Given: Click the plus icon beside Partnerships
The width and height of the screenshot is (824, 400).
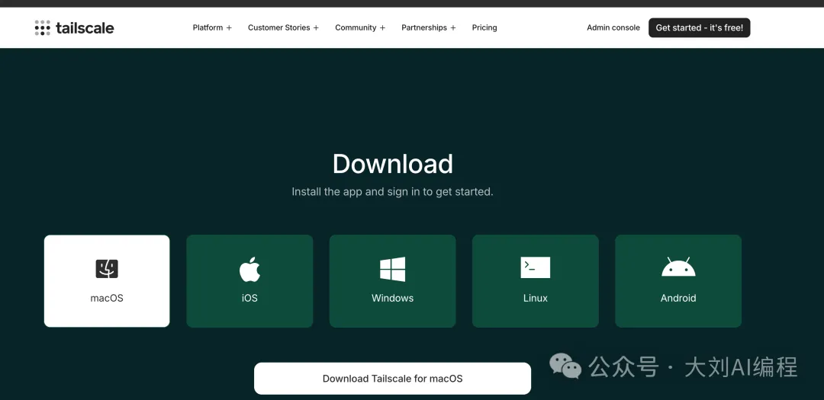Looking at the screenshot, I should point(453,28).
